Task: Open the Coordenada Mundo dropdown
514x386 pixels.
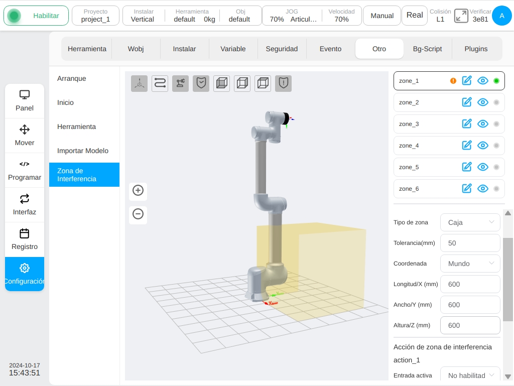Action: pyautogui.click(x=470, y=264)
